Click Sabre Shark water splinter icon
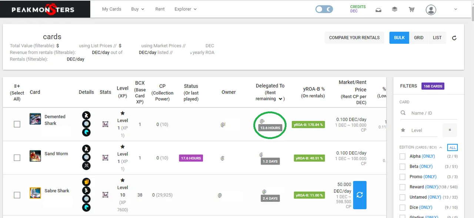The width and height of the screenshot is (474, 218). (x=86, y=207)
